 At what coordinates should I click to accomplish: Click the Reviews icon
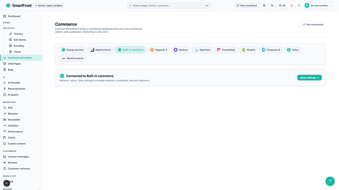(x=4, y=163)
